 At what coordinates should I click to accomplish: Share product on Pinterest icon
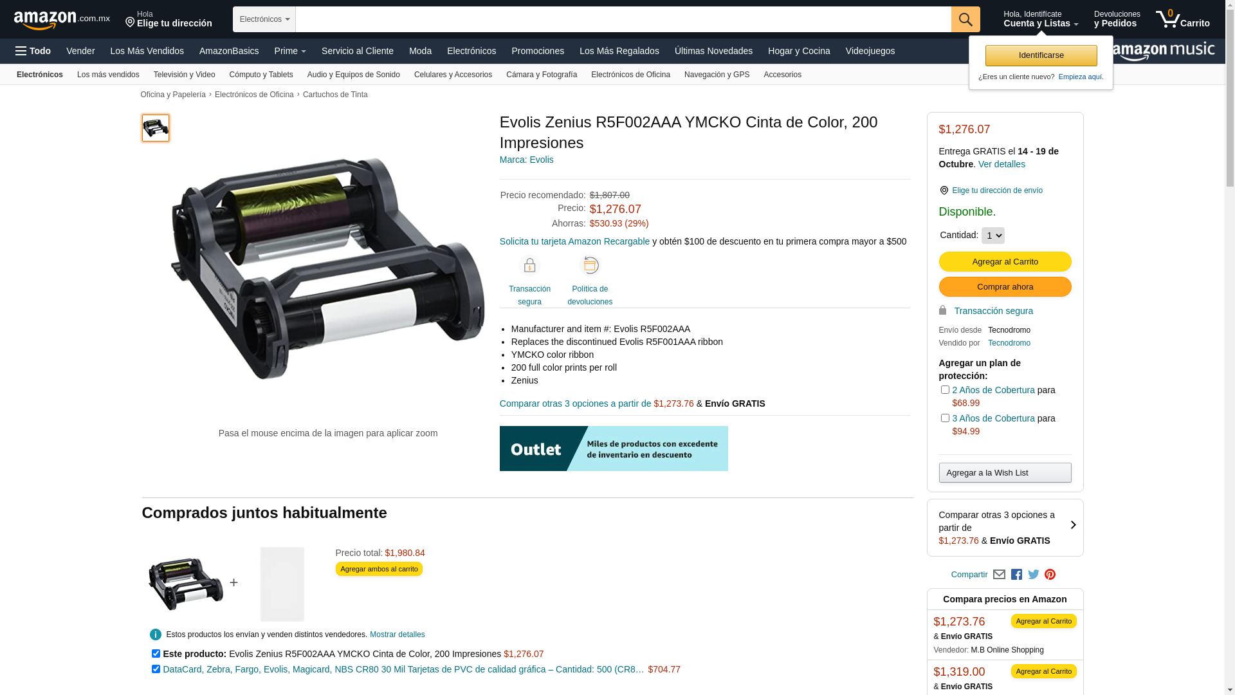[1050, 574]
